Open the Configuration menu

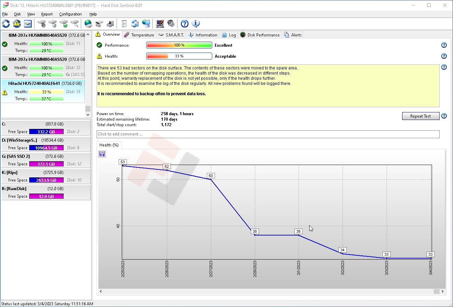70,14
